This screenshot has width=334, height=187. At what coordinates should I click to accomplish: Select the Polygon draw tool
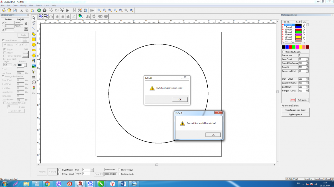[x=34, y=55]
